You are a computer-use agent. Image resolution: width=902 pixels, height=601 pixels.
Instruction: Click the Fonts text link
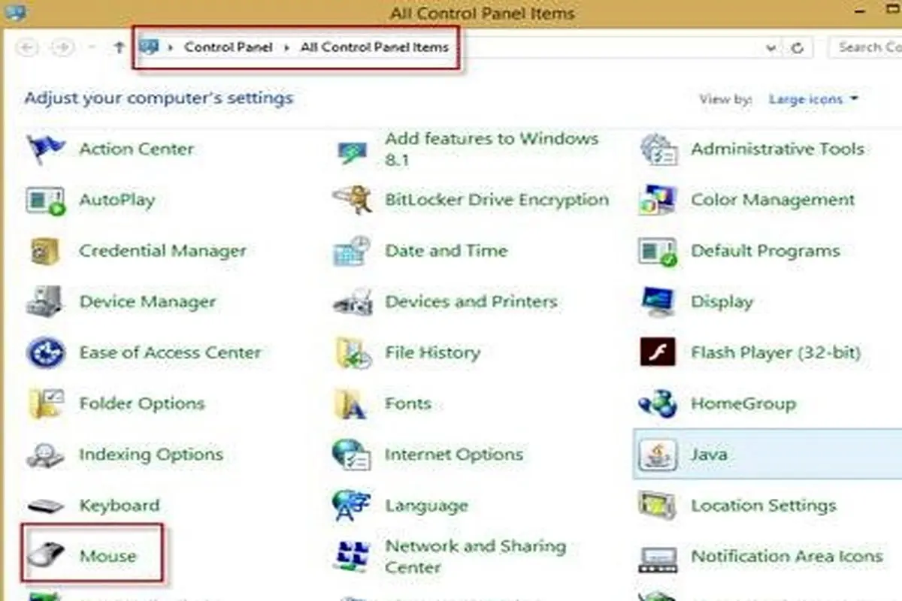408,403
